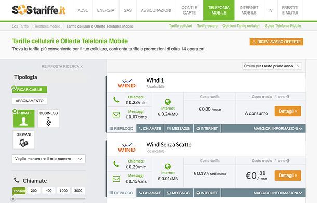
Task: Remove the Privati filter via its X icon
Action: pyautogui.click(x=15, y=111)
